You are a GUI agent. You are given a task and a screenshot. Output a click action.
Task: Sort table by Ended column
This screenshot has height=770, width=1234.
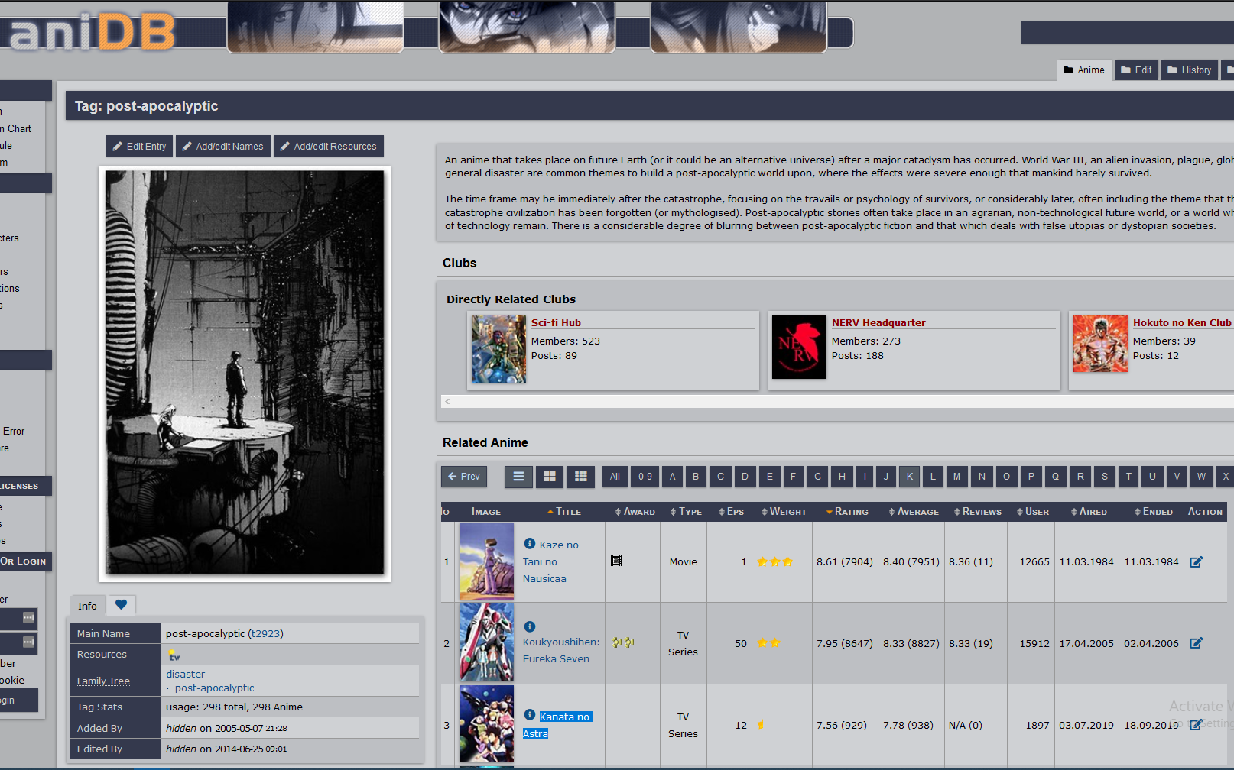click(1158, 512)
